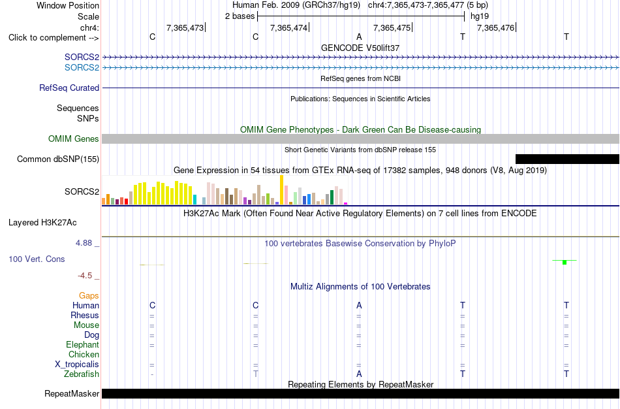
Task: Click the PhyloP Basewise Conservation title
Action: (360, 244)
